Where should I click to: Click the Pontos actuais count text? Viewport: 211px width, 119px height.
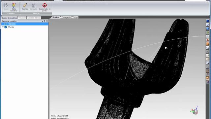point(60,116)
